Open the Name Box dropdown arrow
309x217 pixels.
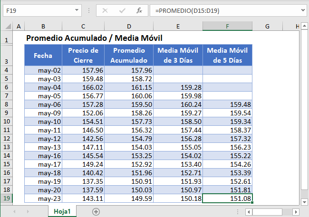pyautogui.click(x=77, y=10)
